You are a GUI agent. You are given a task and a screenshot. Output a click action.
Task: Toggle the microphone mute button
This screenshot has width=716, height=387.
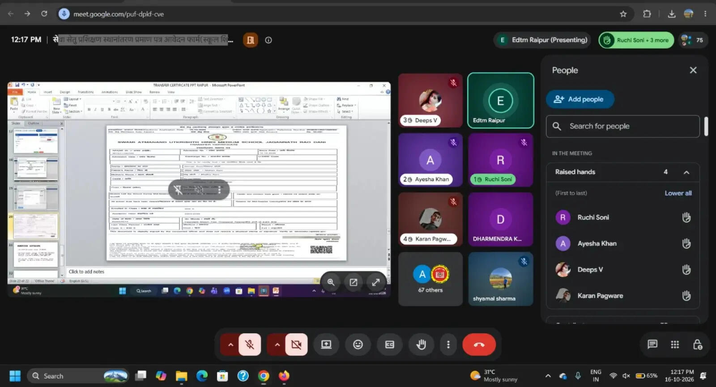click(250, 344)
